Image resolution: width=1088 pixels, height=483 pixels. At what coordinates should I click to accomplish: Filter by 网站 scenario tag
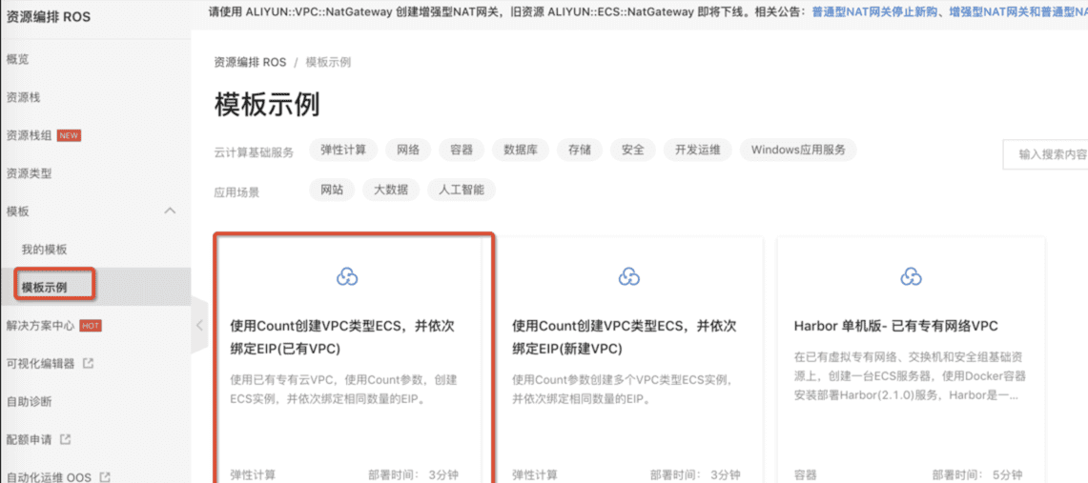click(x=332, y=190)
